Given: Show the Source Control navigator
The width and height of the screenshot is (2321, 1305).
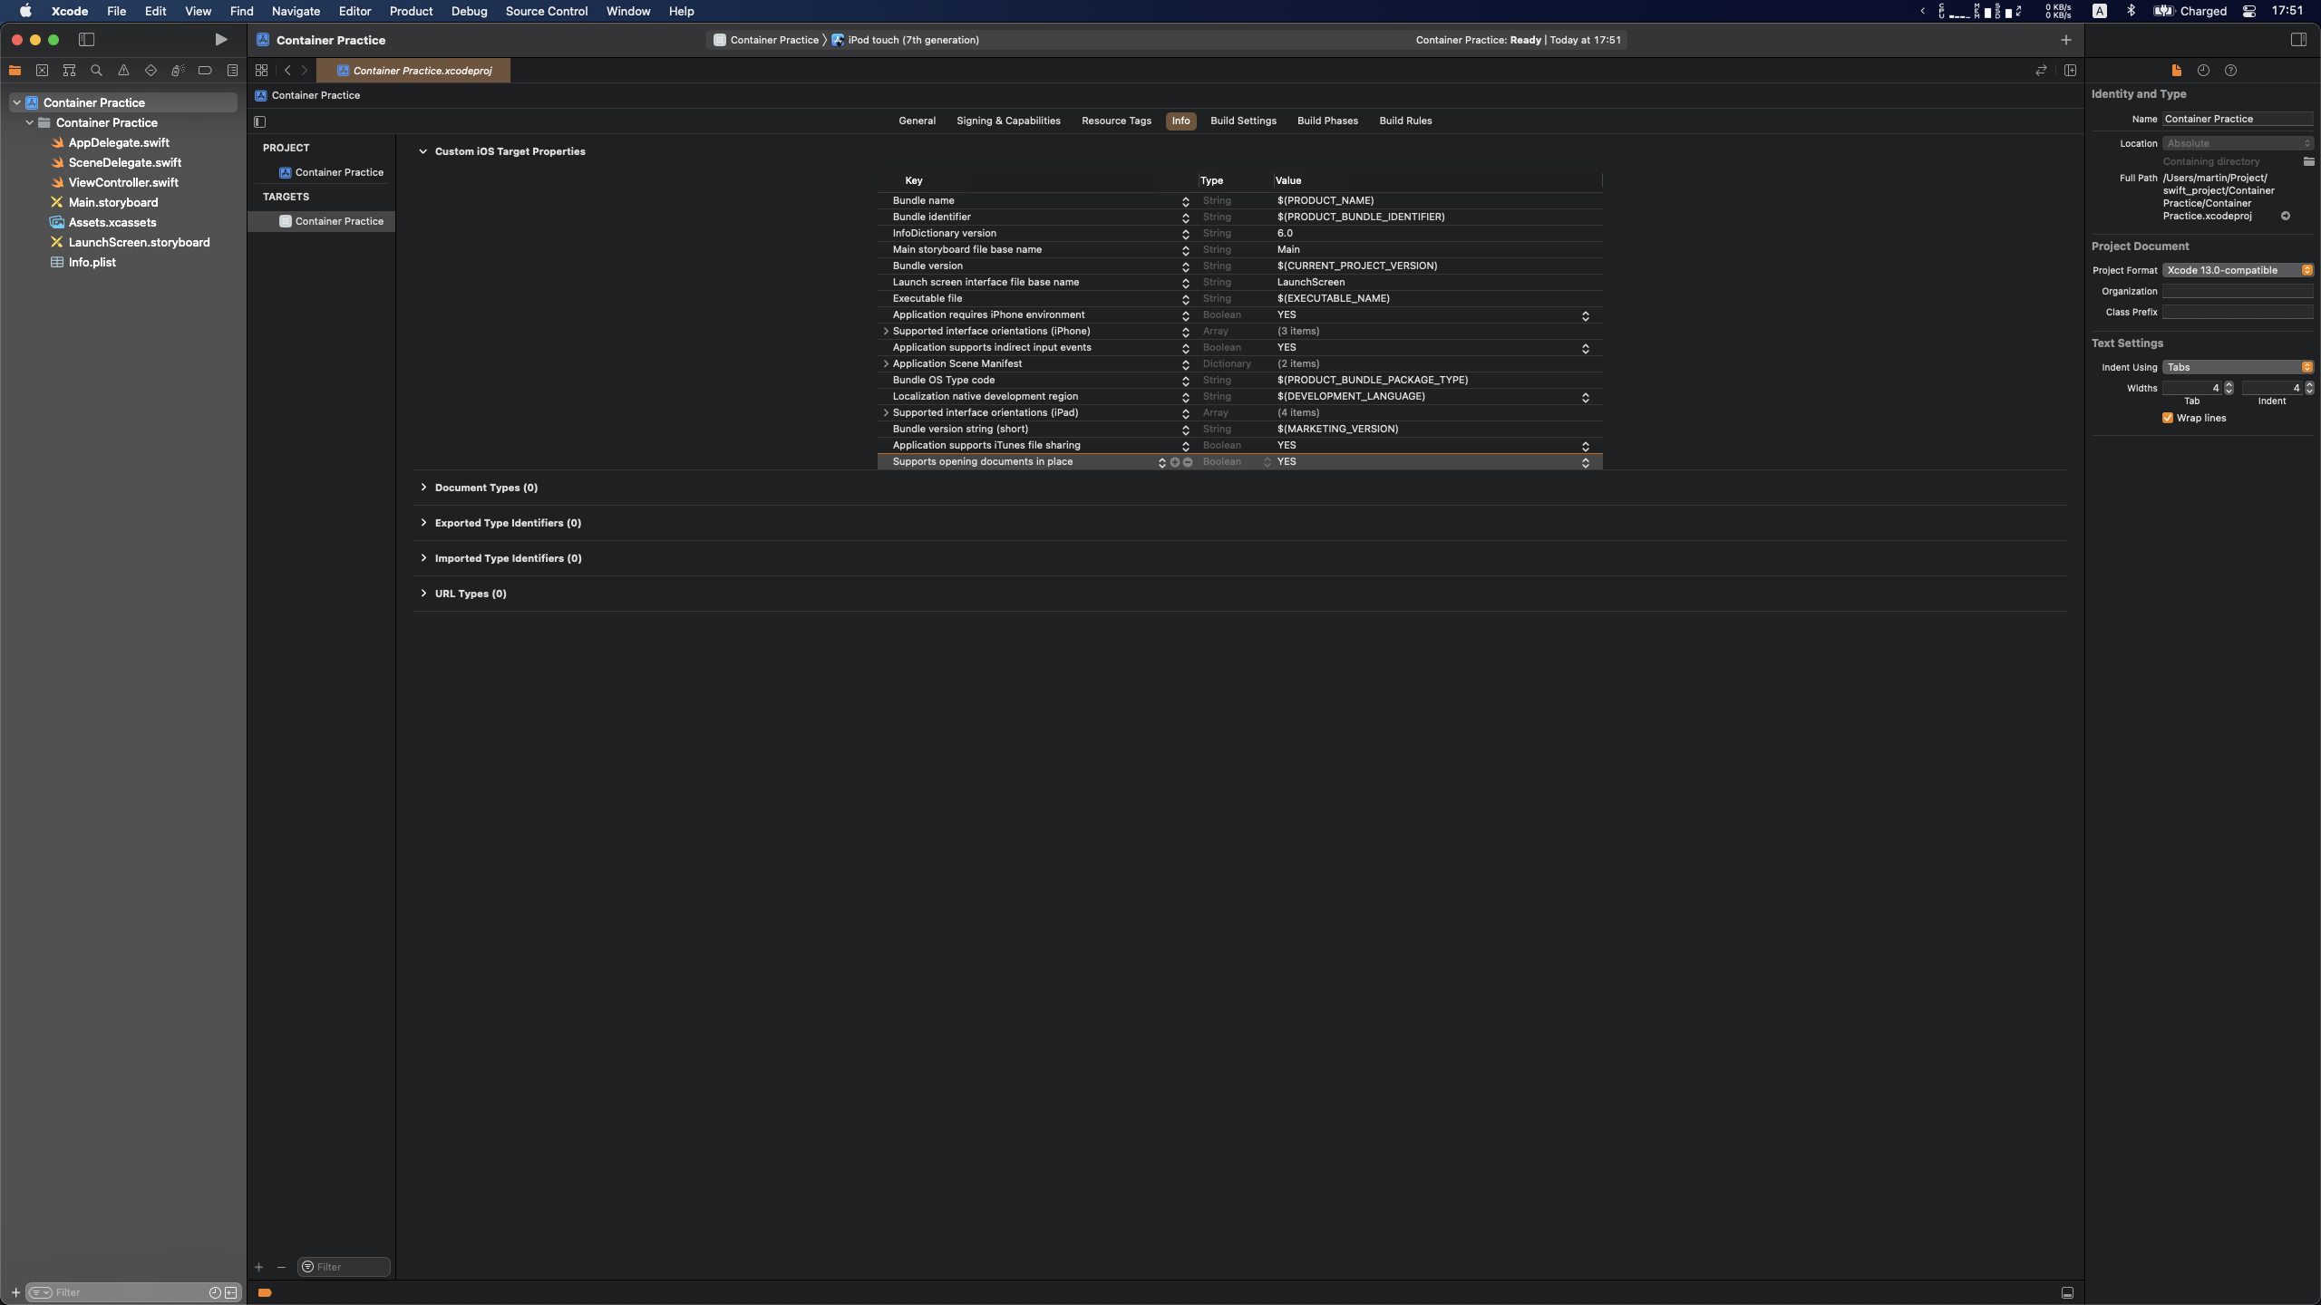Looking at the screenshot, I should [x=42, y=71].
